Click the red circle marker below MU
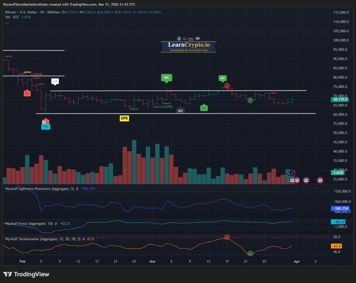 [227, 86]
